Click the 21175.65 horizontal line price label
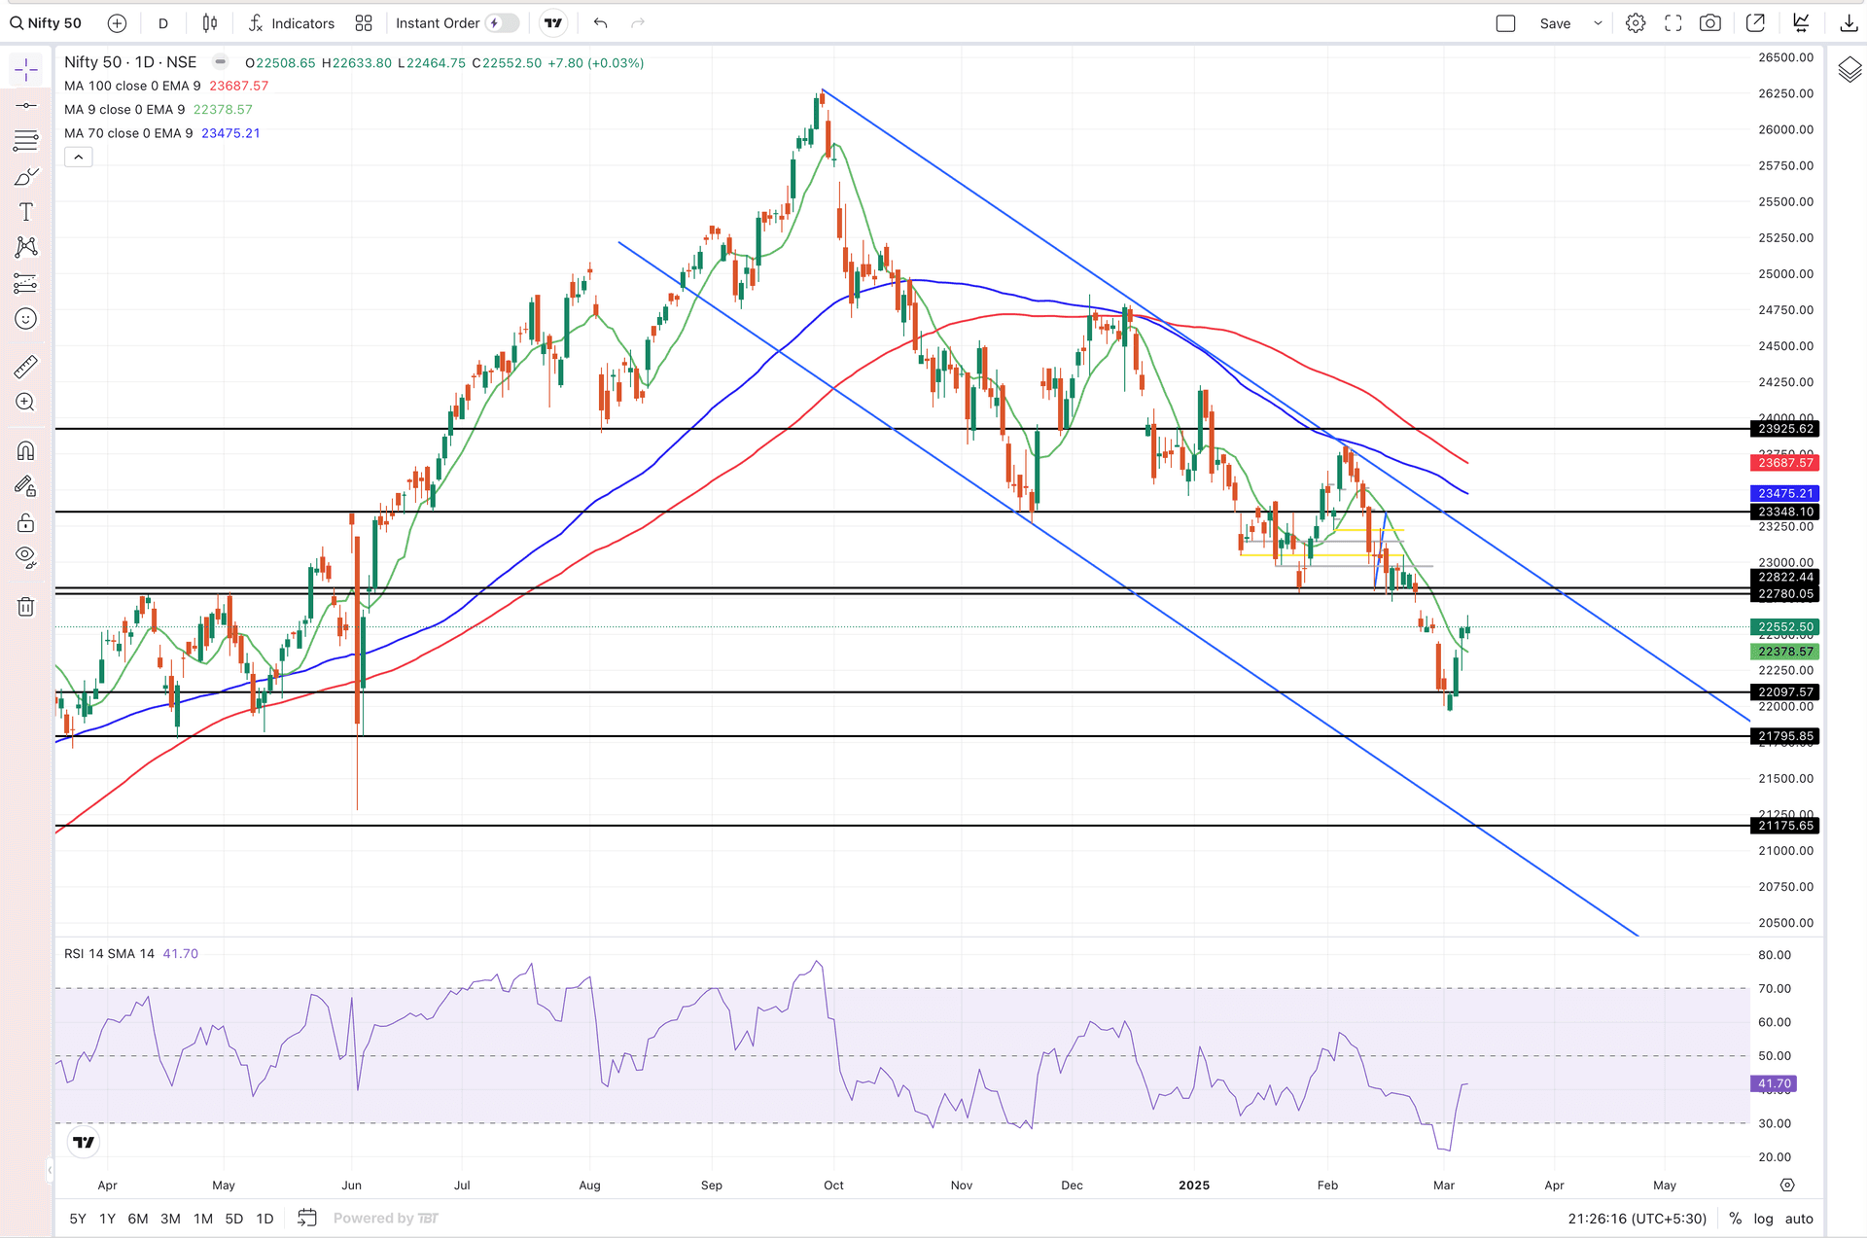This screenshot has height=1239, width=1867. click(1784, 826)
